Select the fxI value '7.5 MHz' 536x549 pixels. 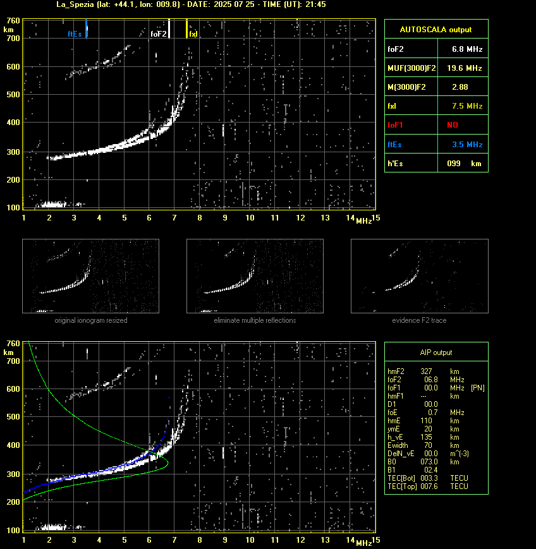(467, 106)
